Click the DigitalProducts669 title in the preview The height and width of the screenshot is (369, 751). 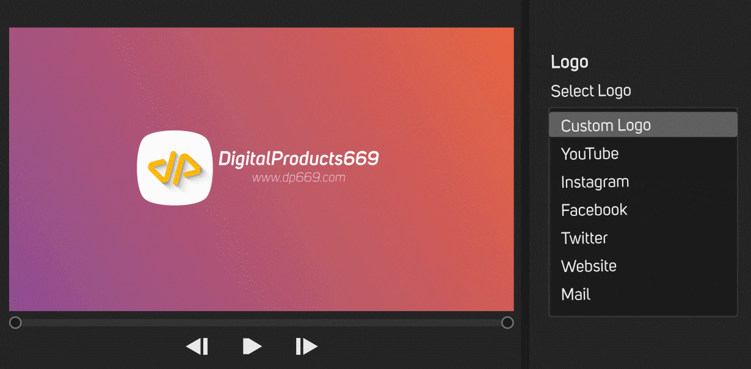299,159
